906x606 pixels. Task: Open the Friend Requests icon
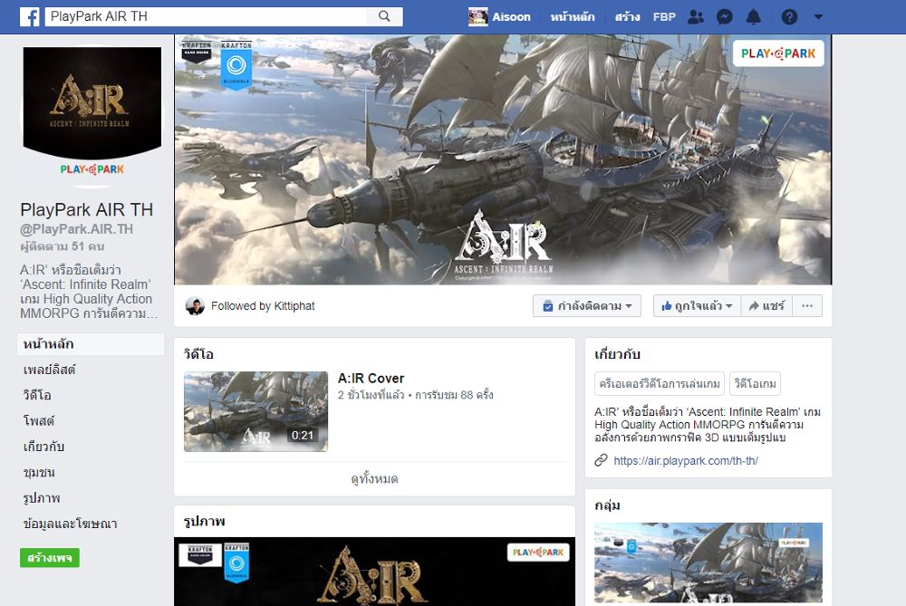pyautogui.click(x=695, y=16)
